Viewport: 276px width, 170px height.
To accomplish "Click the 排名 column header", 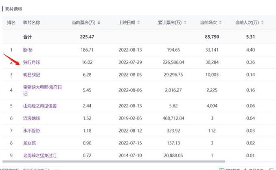I will (11, 23).
